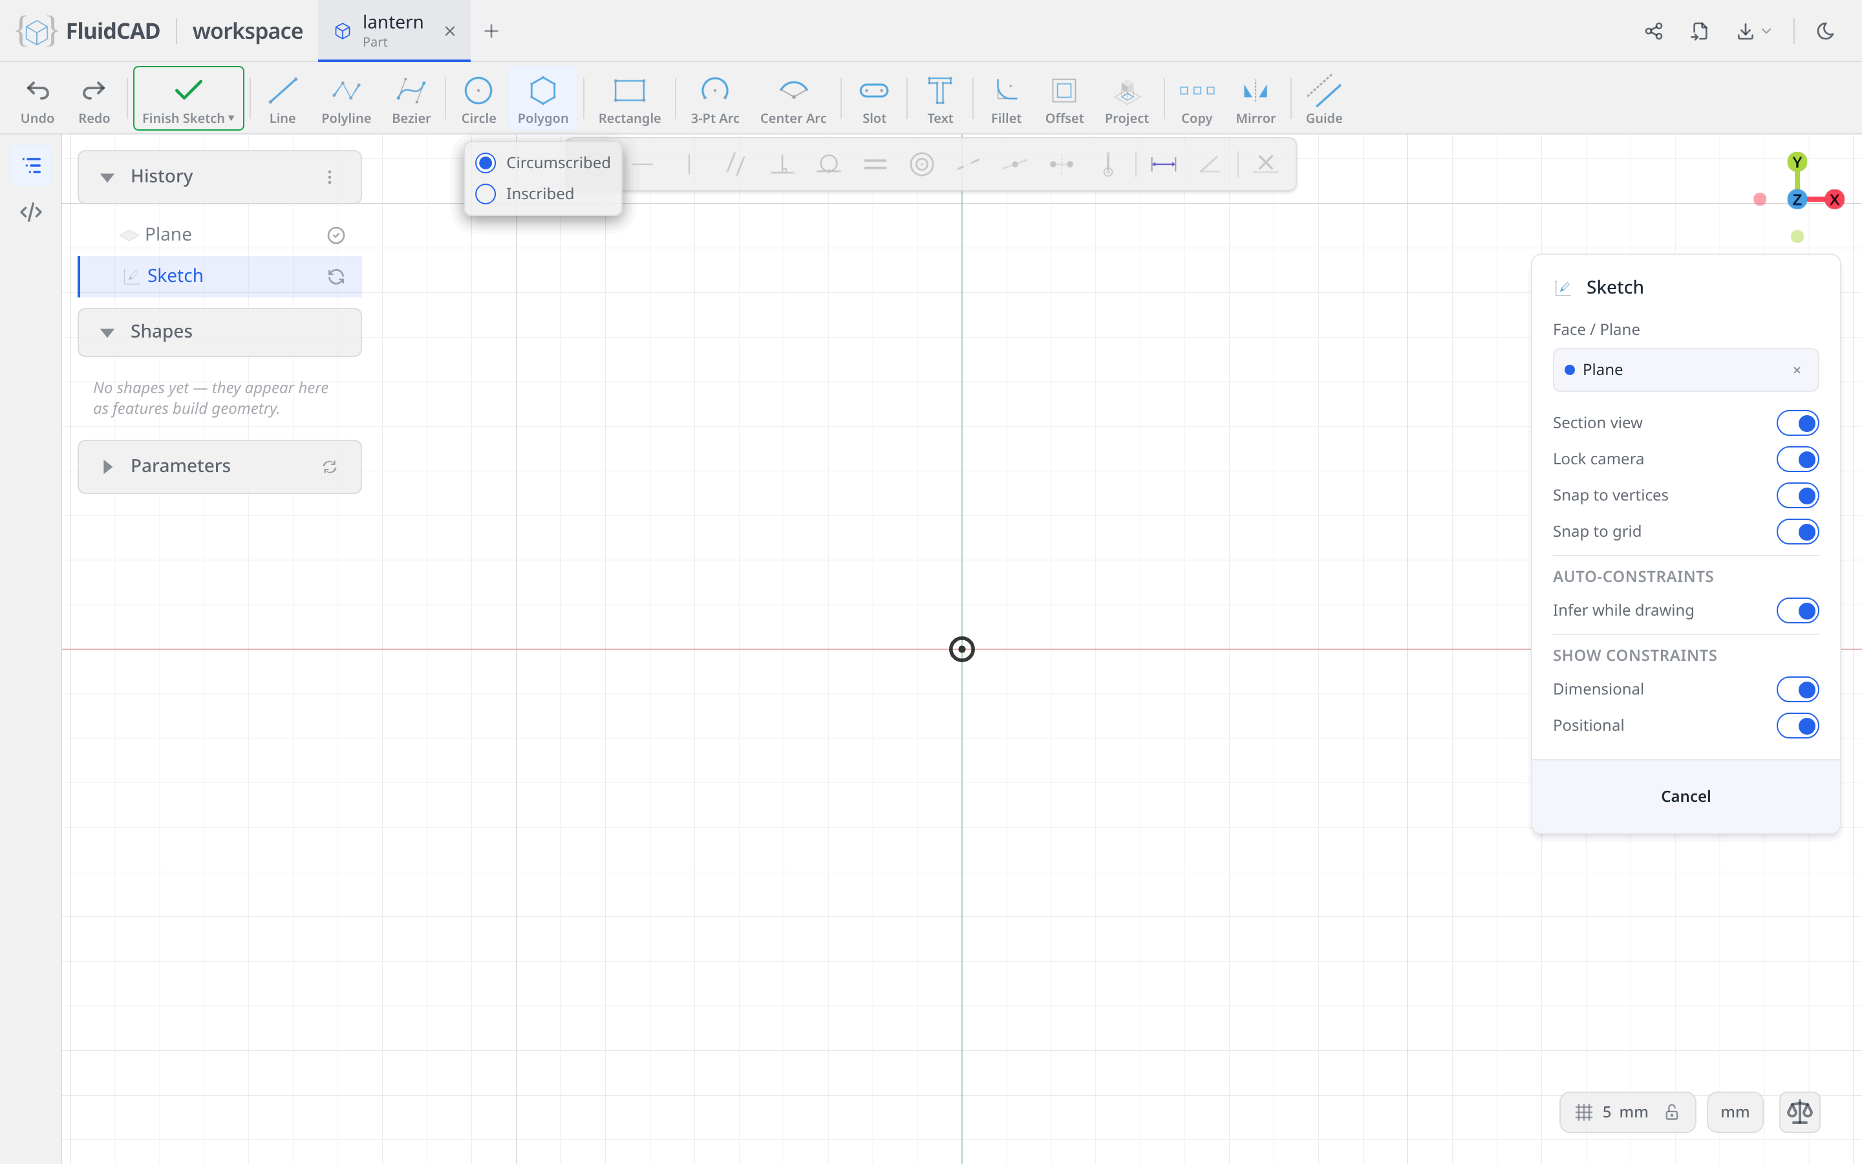The height and width of the screenshot is (1164, 1862).
Task: Open the 5 mm grid size control
Action: [x=1627, y=1112]
